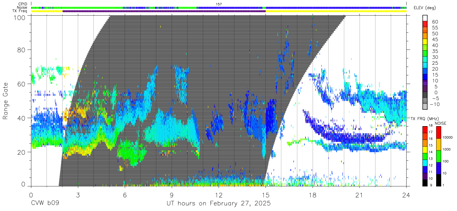Screen dimensions: 457x211
Task: Click the ELEV (deg) legend title
Action: pyautogui.click(x=425, y=8)
